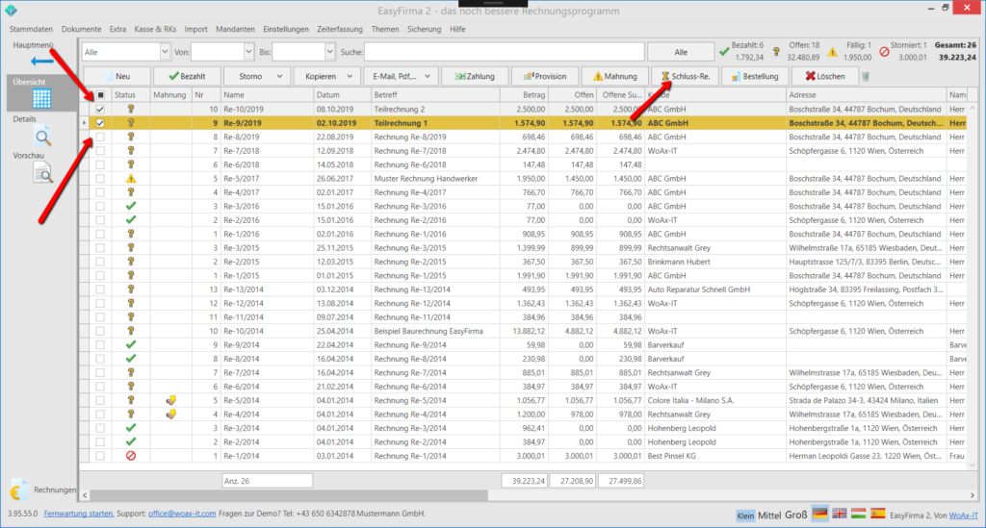This screenshot has height=528, width=986.
Task: Set font size to Mittel
Action: coord(769,515)
